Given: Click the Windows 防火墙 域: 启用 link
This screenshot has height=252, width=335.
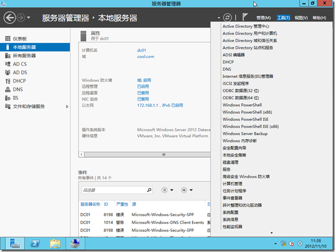Looking at the screenshot, I should (144, 80).
